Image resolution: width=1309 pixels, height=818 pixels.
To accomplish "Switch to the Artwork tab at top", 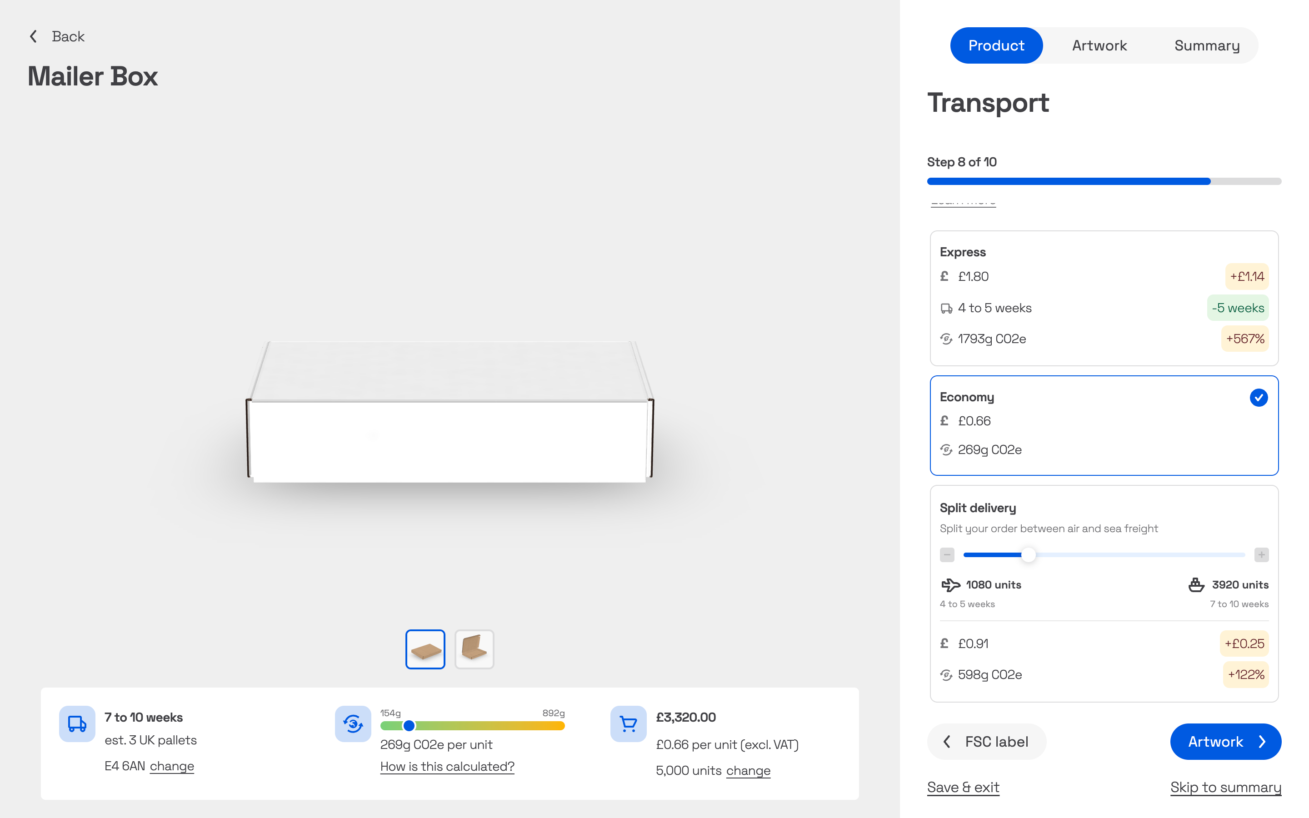I will [x=1099, y=45].
